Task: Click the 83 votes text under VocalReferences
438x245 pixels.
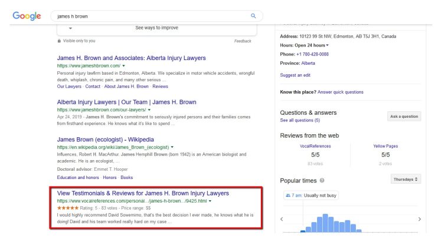Action: coord(315,164)
